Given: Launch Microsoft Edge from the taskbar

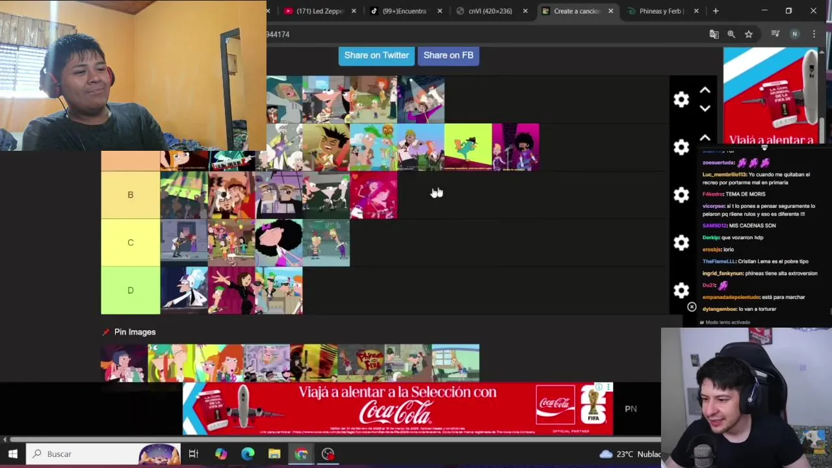Looking at the screenshot, I should coord(248,454).
